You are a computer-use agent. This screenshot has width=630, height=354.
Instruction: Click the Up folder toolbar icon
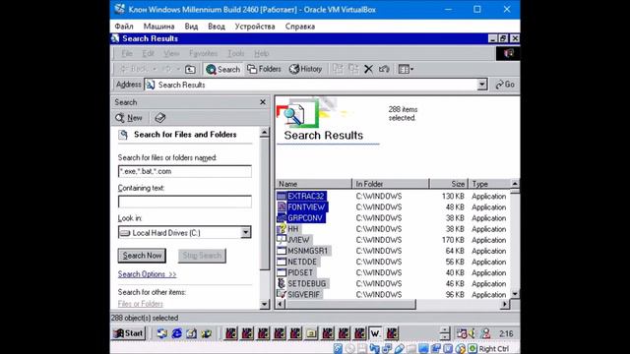[190, 69]
